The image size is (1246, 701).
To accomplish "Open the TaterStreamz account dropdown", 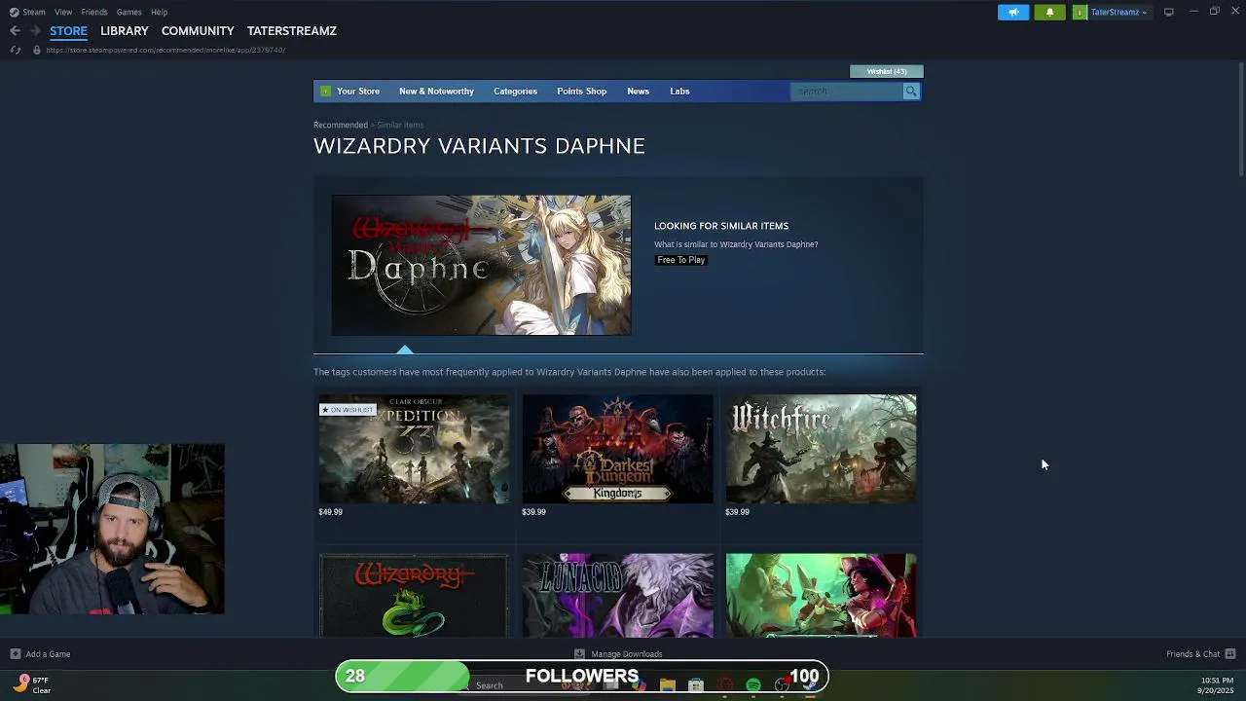I will click(x=1118, y=12).
